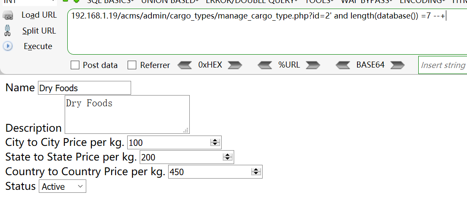Viewport: 467px width, 210px height.
Task: Click the Name label
Action: click(x=20, y=88)
